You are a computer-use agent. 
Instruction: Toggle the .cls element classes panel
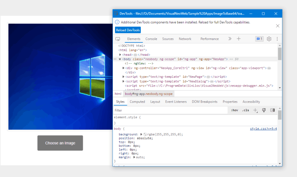tap(245, 110)
